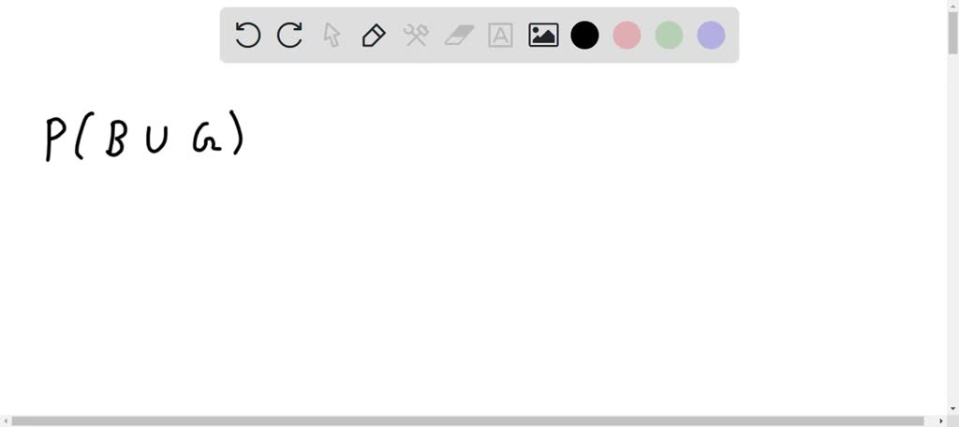Click the redo arrow icon

(x=290, y=35)
